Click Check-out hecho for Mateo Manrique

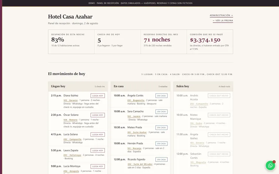(x=219, y=115)
